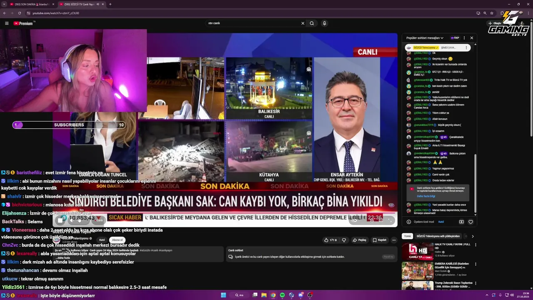Click the heart reaction icon in chat
Screen dimensions: 533x300
click(471, 222)
